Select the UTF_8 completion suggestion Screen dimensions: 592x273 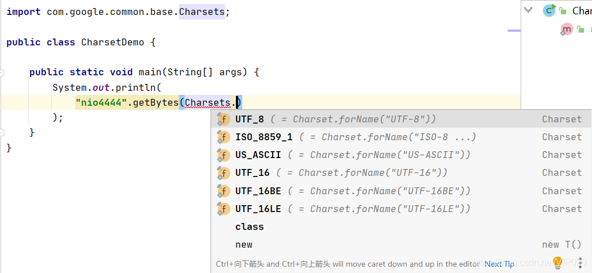click(x=400, y=119)
